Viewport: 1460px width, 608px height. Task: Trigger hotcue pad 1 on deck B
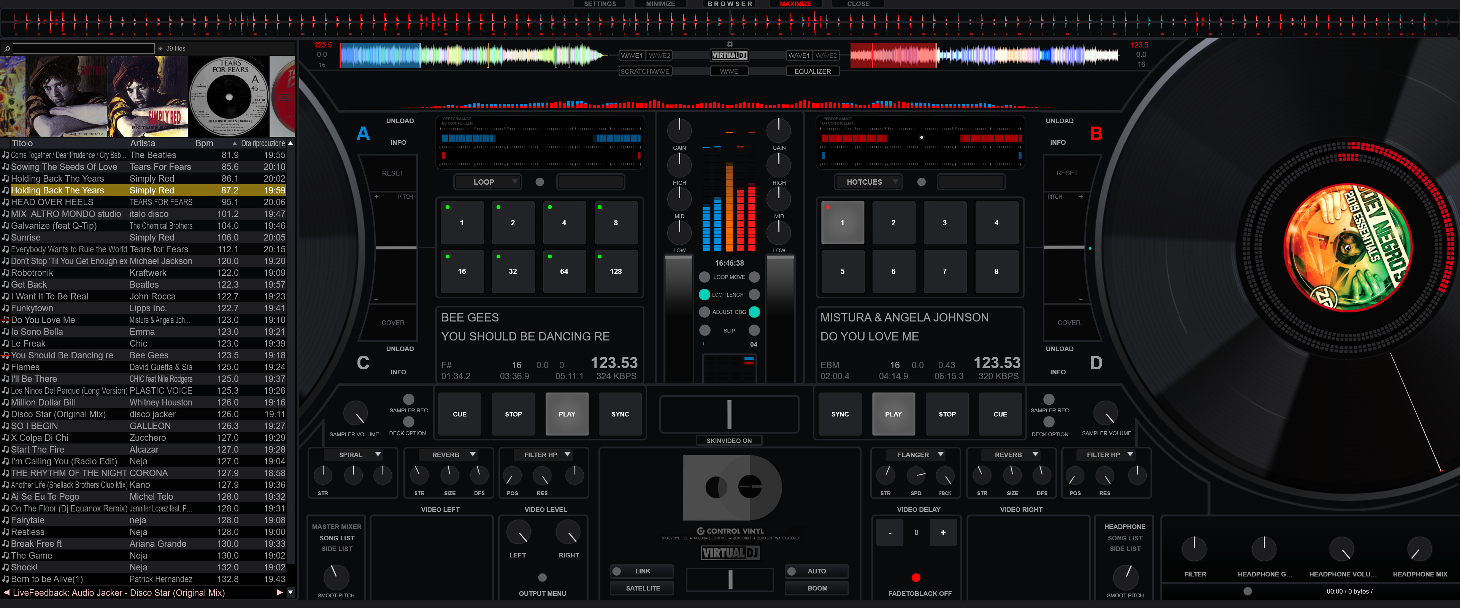[842, 223]
